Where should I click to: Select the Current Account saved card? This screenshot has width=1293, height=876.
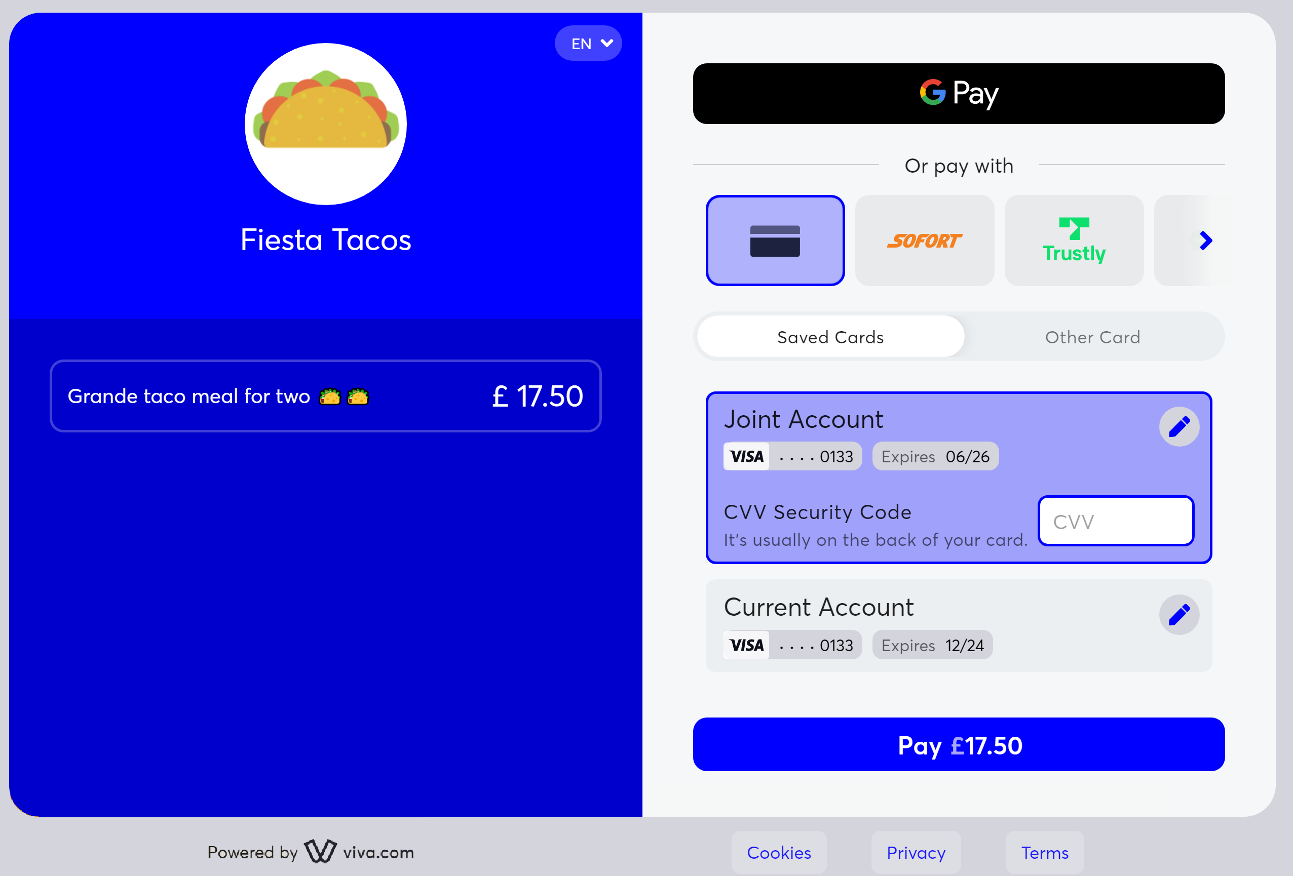click(960, 624)
